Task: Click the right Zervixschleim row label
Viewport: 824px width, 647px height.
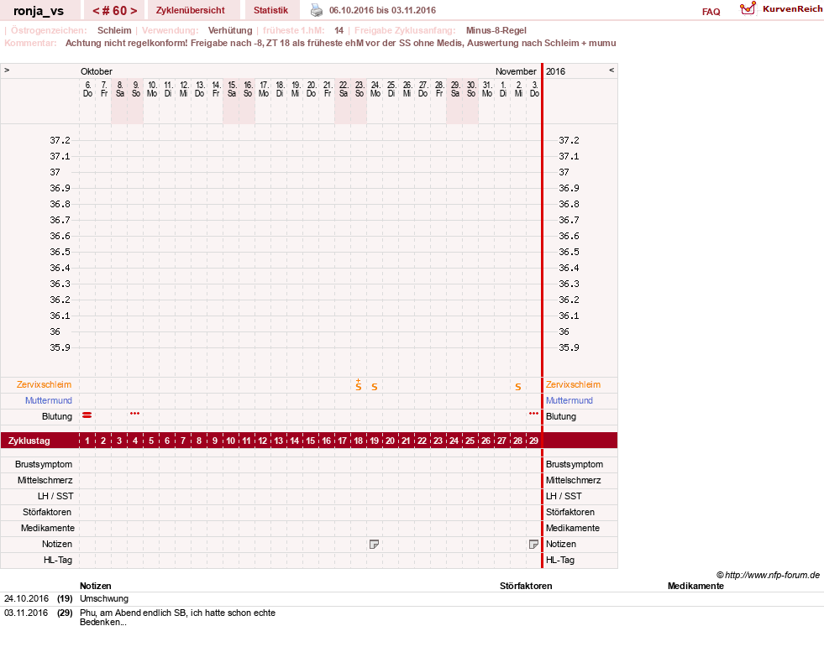Action: point(573,384)
